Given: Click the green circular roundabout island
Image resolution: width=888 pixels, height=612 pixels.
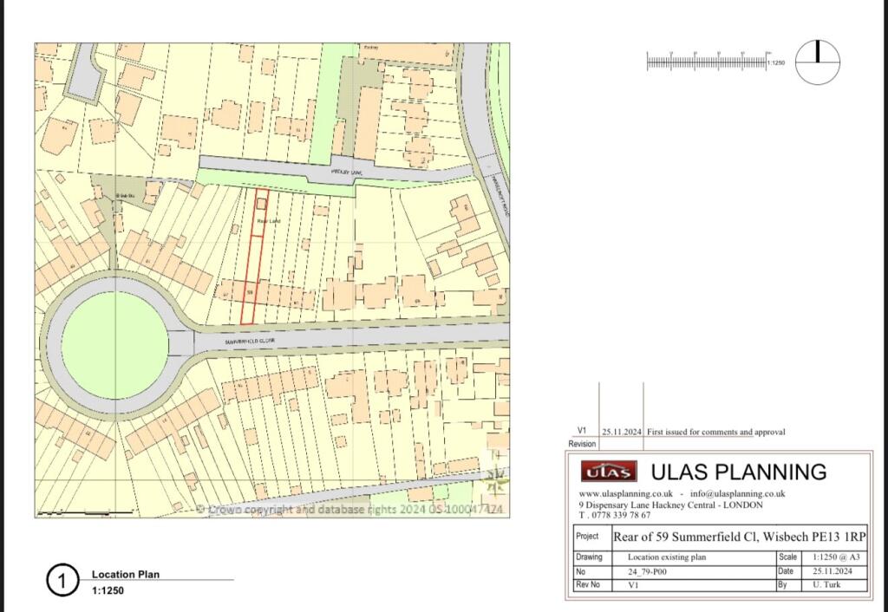Looking at the screenshot, I should point(114,346).
